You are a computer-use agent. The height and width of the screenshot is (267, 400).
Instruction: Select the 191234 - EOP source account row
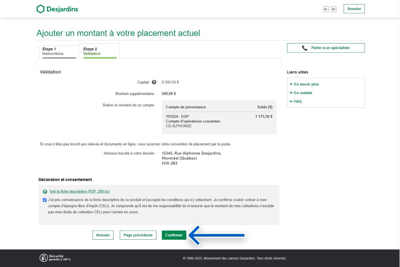219,121
